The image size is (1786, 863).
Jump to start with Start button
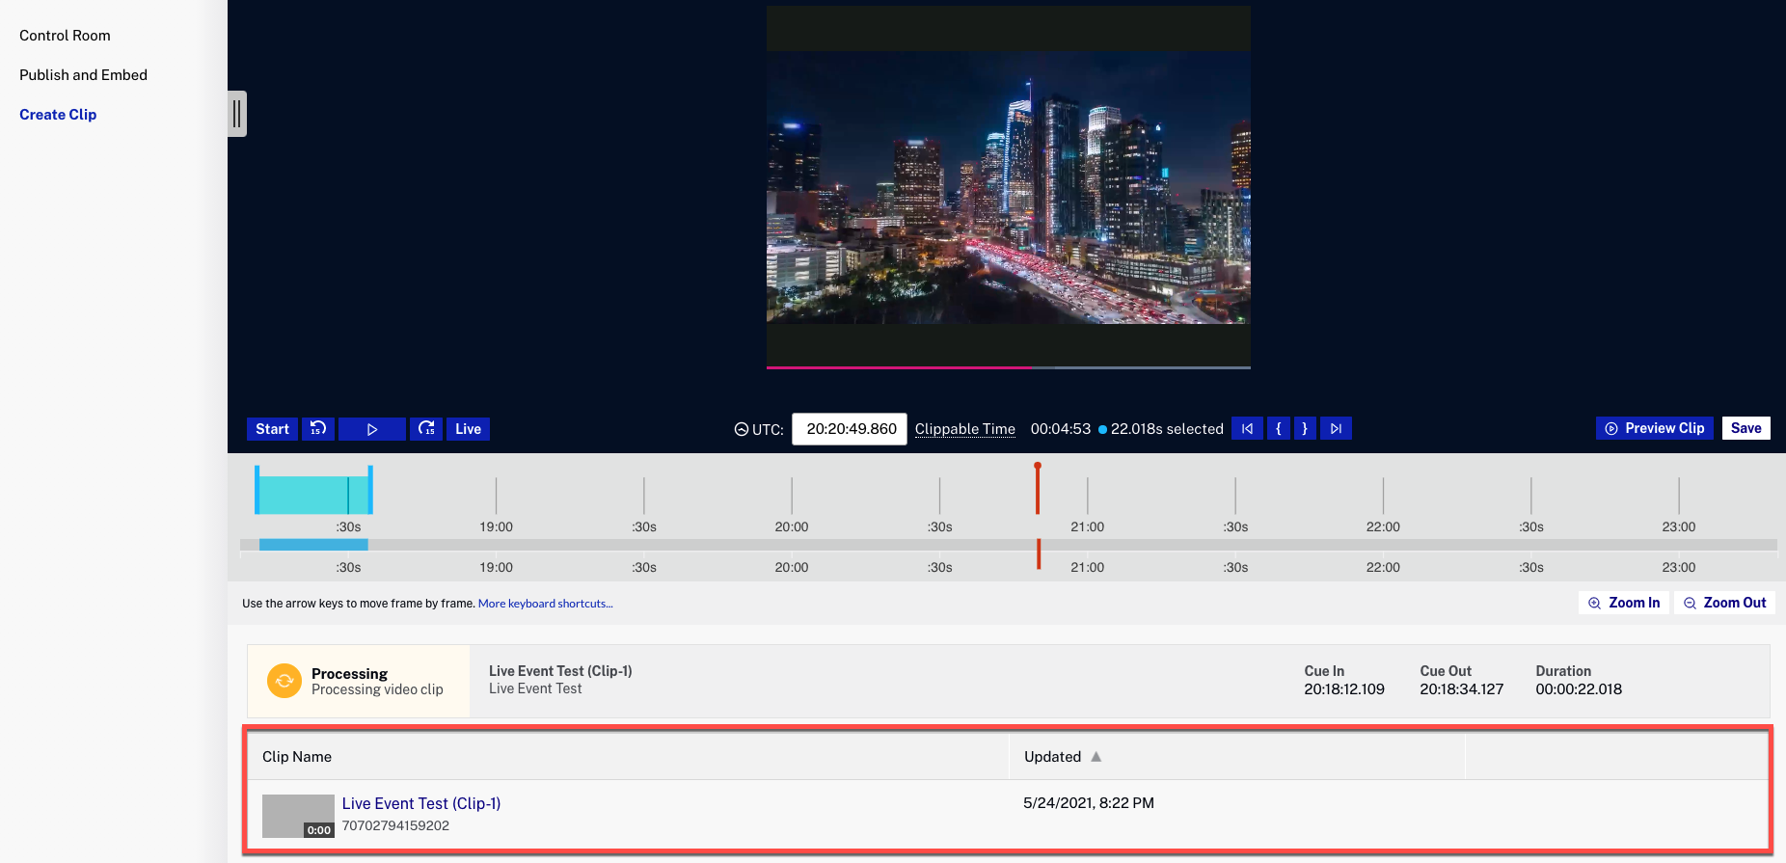(272, 429)
